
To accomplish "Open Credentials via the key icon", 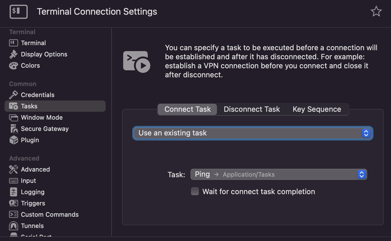I will tap(14, 95).
